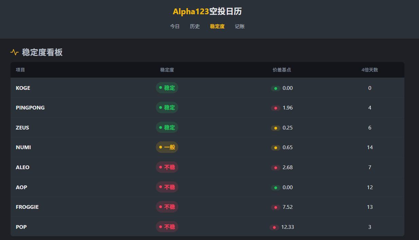The width and height of the screenshot is (419, 240).
Task: Select the PINGPONG project row name
Action: click(x=30, y=108)
